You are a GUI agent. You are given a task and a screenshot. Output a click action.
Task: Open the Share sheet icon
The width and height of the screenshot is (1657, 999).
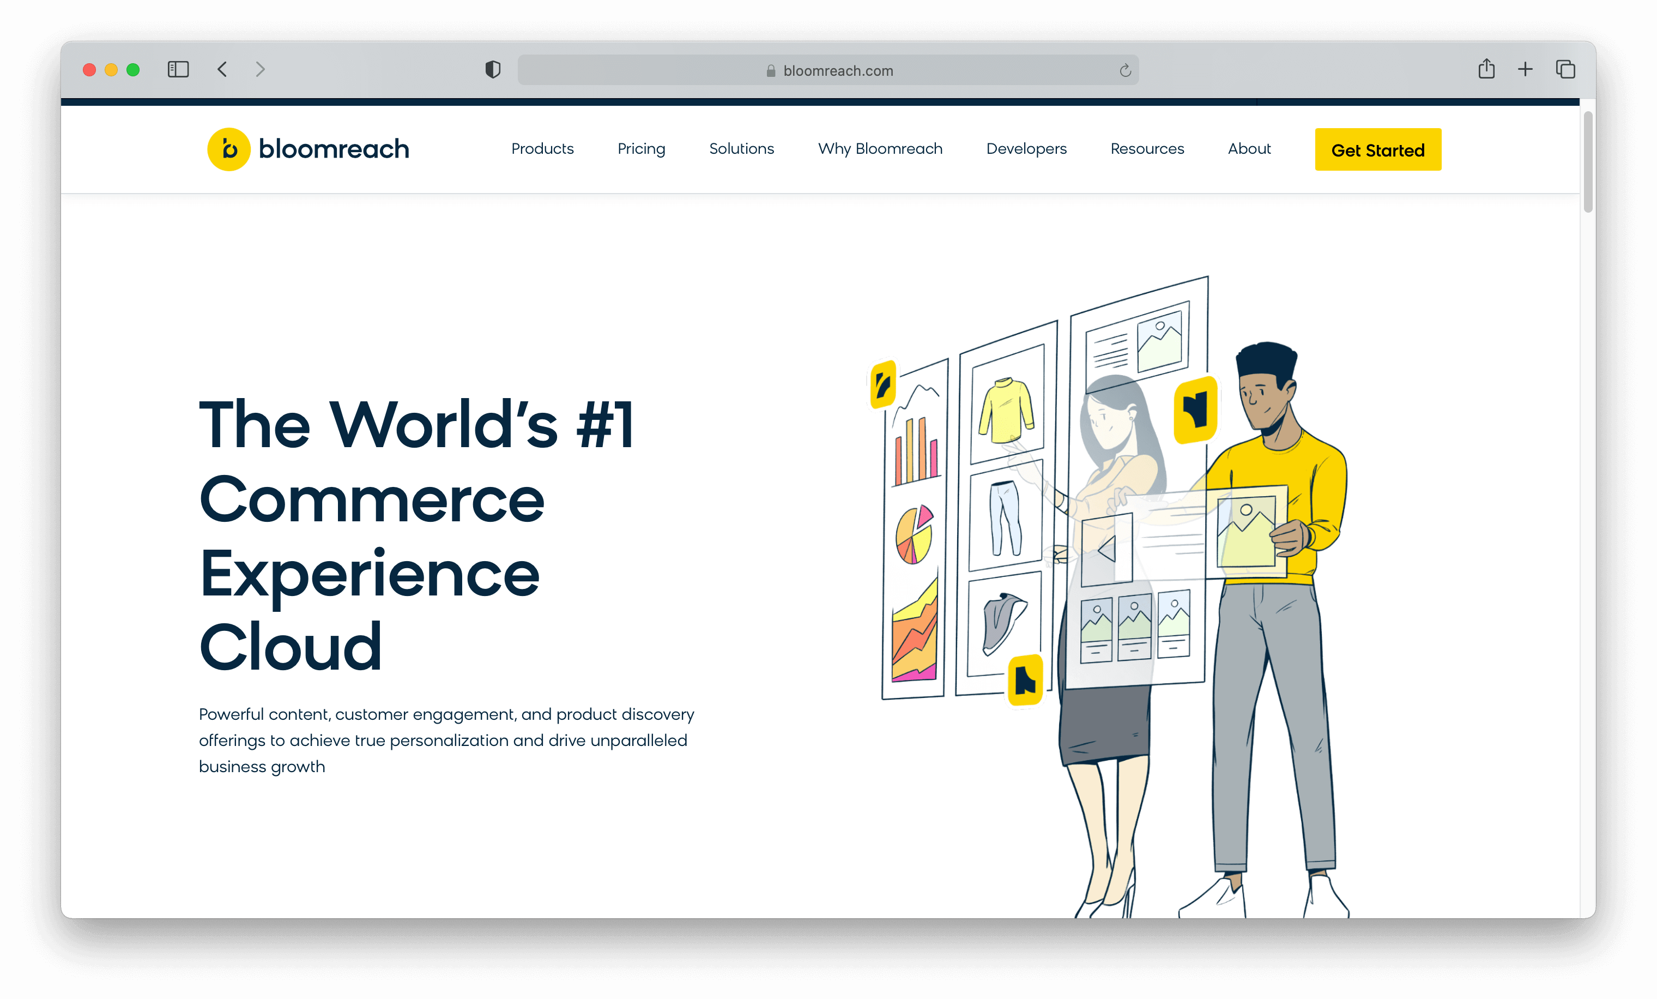pos(1486,69)
